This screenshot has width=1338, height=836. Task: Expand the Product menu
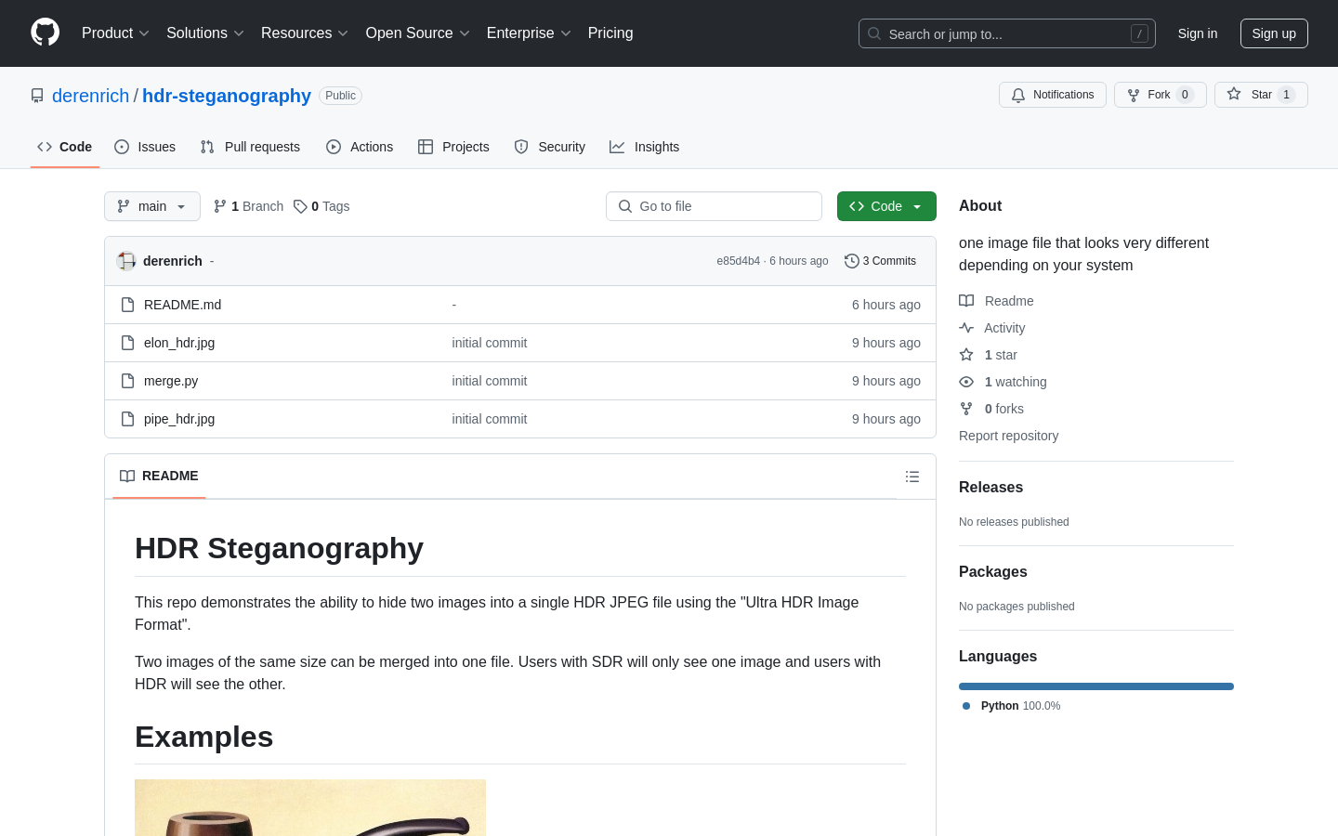(115, 33)
